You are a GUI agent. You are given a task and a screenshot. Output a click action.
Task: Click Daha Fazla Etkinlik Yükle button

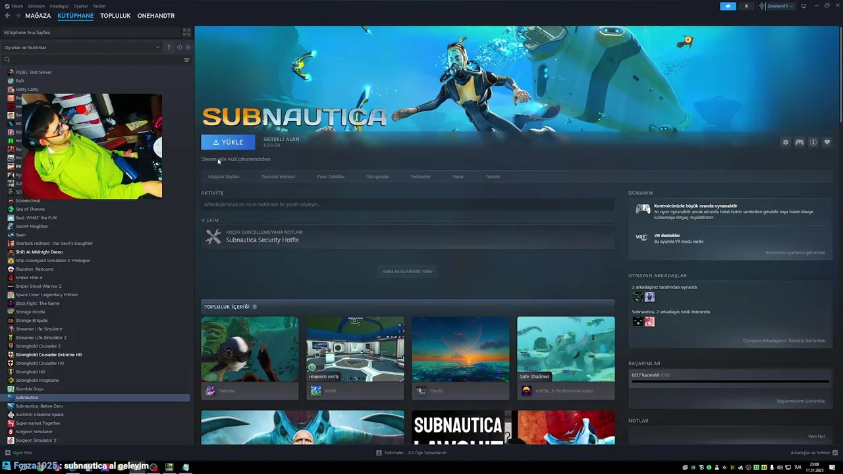[408, 271]
